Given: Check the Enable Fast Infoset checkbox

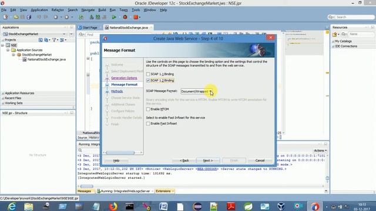Looking at the screenshot, I should (148, 124).
